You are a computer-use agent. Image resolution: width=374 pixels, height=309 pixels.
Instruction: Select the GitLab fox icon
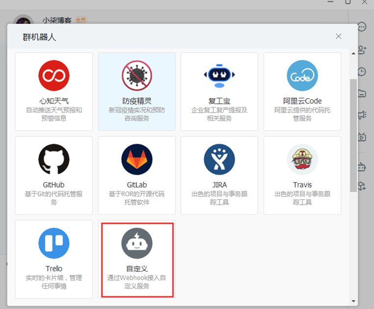point(137,159)
